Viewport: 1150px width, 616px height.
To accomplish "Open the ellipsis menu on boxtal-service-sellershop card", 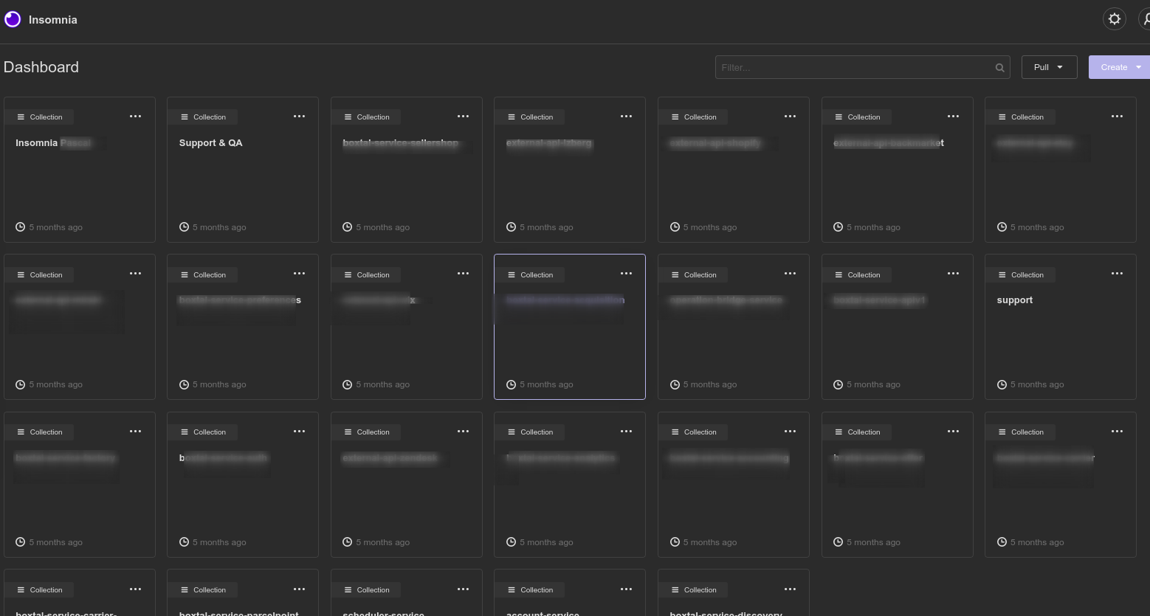I will pyautogui.click(x=463, y=116).
